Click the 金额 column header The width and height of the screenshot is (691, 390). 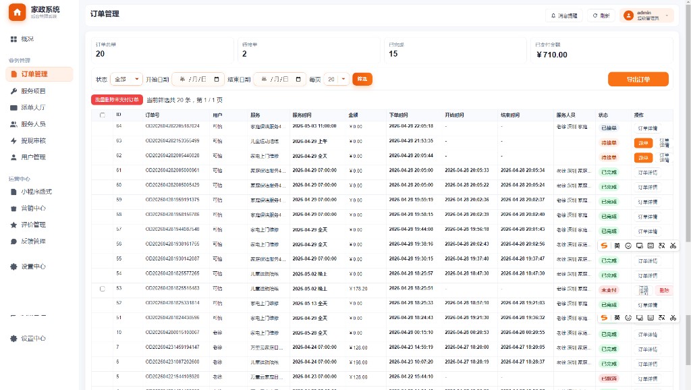pyautogui.click(x=353, y=115)
